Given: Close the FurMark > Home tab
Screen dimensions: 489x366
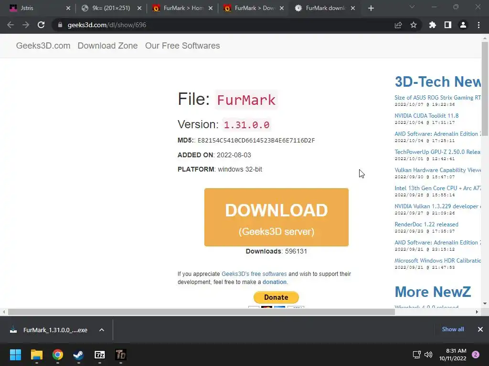Looking at the screenshot, I should [211, 9].
